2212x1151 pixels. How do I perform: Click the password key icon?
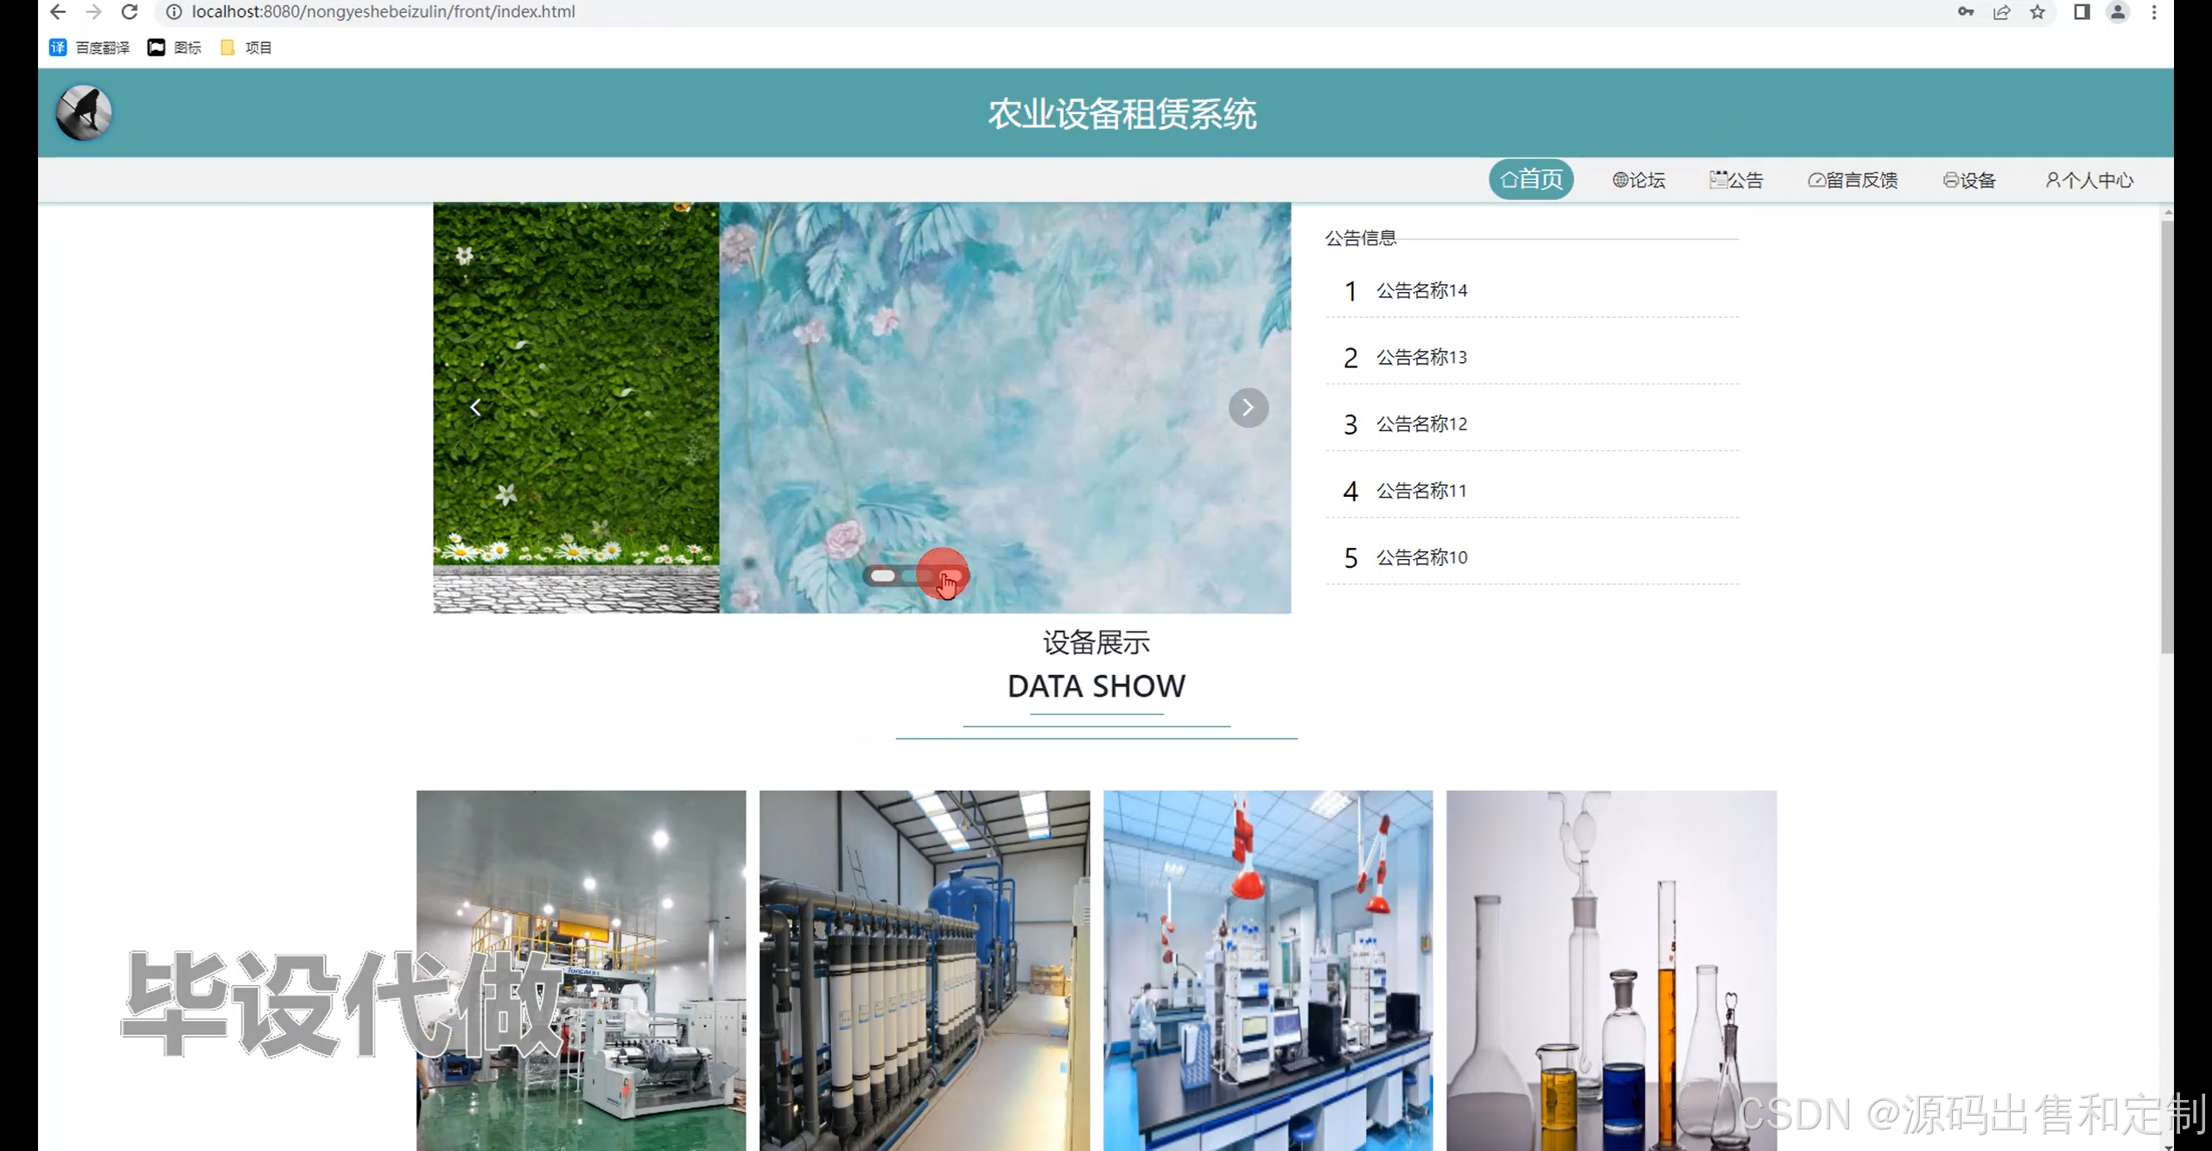[x=1966, y=12]
